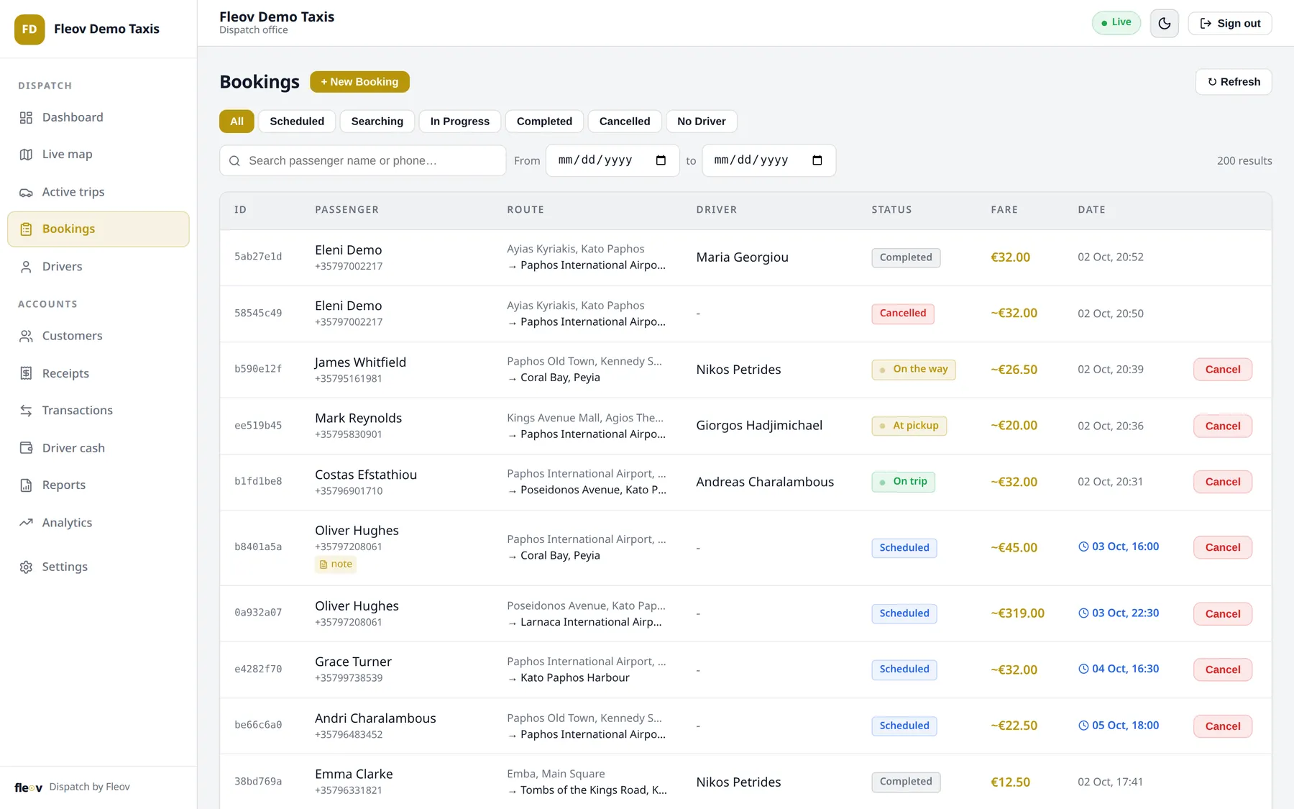Click the Receipts icon in sidebar
Screen dimensions: 1294x809
point(26,373)
